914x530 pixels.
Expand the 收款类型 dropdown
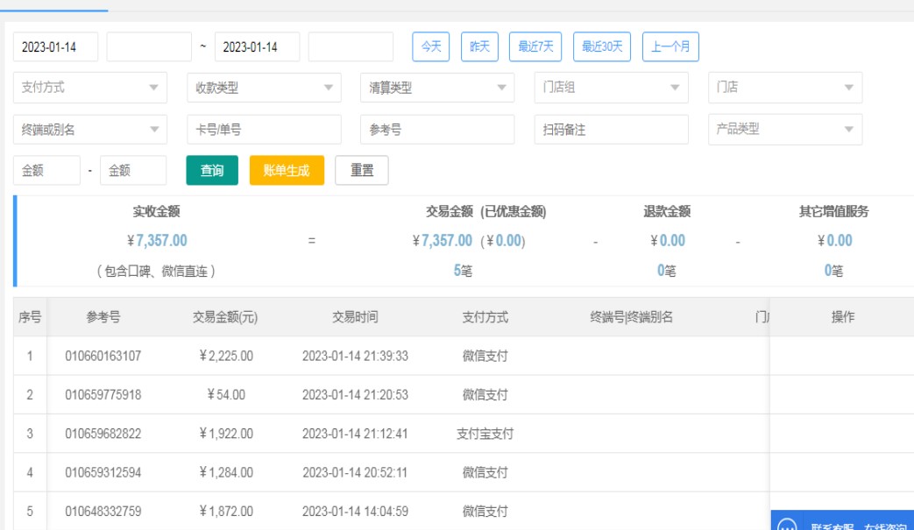coord(263,88)
